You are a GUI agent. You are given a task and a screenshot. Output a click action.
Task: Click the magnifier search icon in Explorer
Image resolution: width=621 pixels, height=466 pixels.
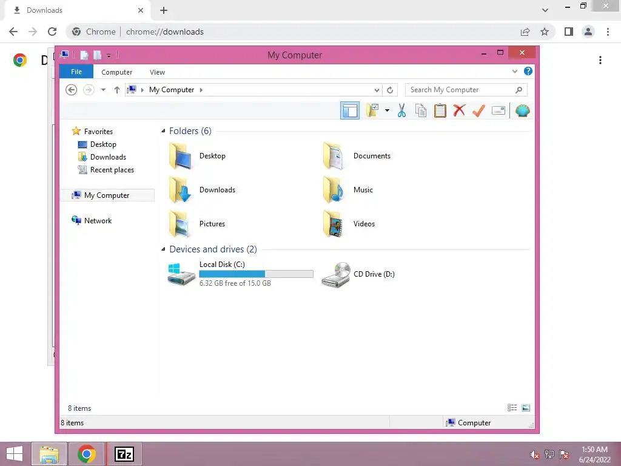tap(519, 90)
